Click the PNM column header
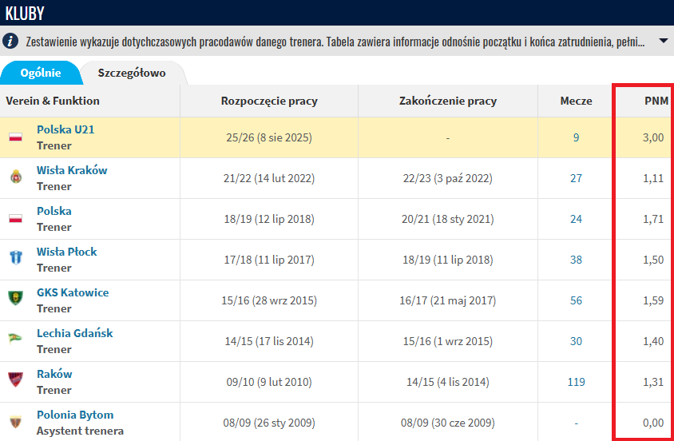 point(656,101)
